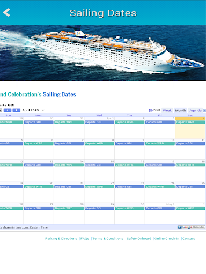
Task: Open Departs WPB event on May 2
Action: coord(190,208)
